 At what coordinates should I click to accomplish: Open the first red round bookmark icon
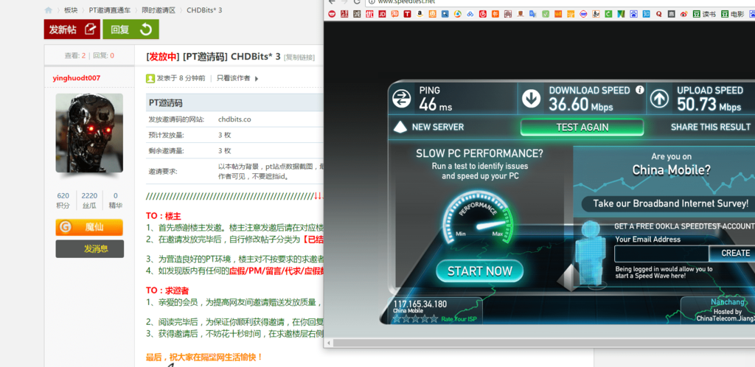332,15
